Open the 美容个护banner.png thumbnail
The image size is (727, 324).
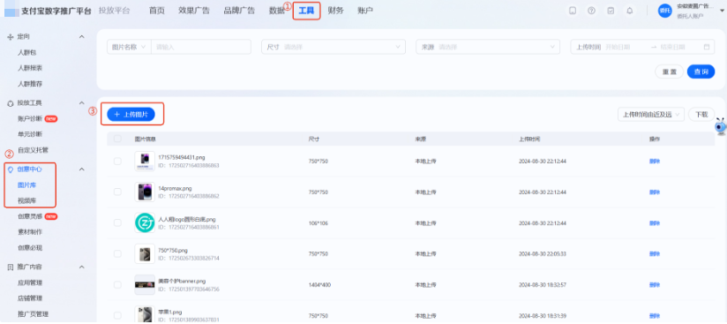[145, 284]
